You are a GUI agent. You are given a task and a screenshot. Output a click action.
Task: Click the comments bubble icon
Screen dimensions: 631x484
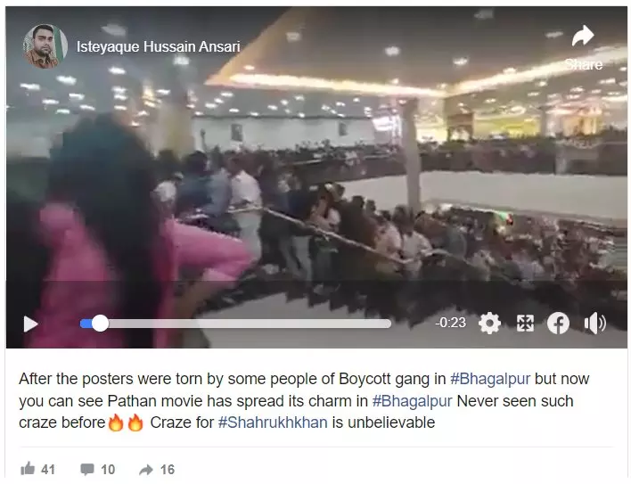pos(87,469)
